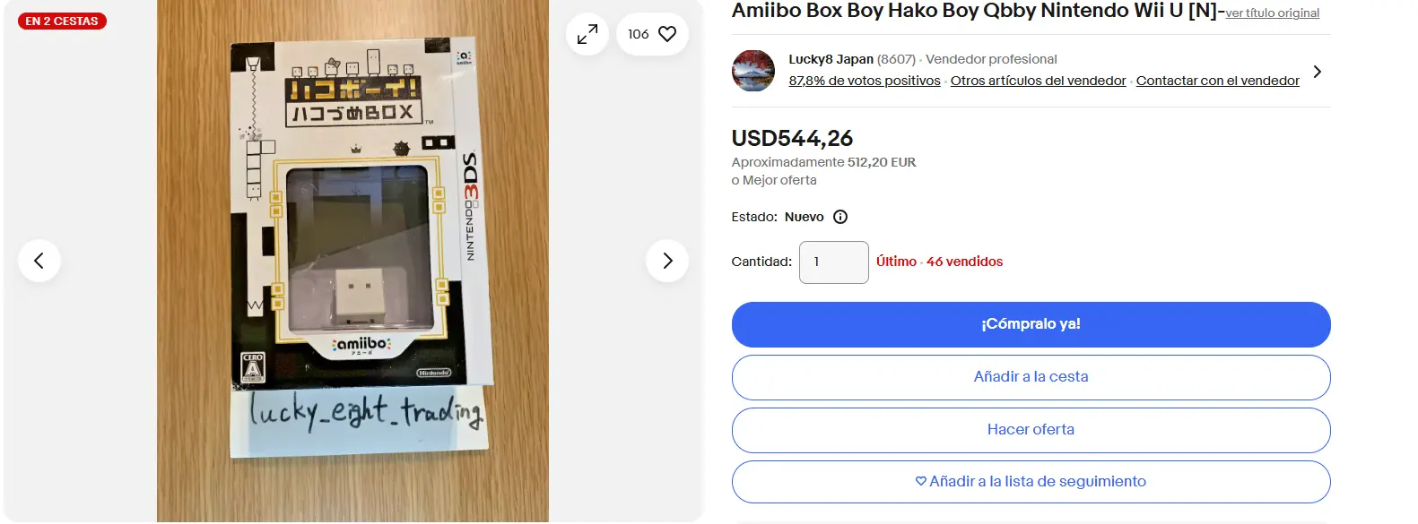Click the heart icon to favorite the item
This screenshot has height=524, width=1418.
point(667,34)
